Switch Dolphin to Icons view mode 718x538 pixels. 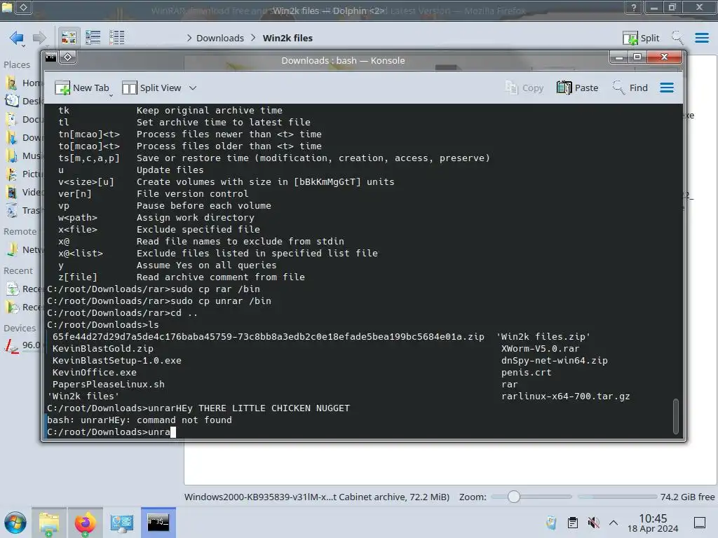(x=69, y=38)
